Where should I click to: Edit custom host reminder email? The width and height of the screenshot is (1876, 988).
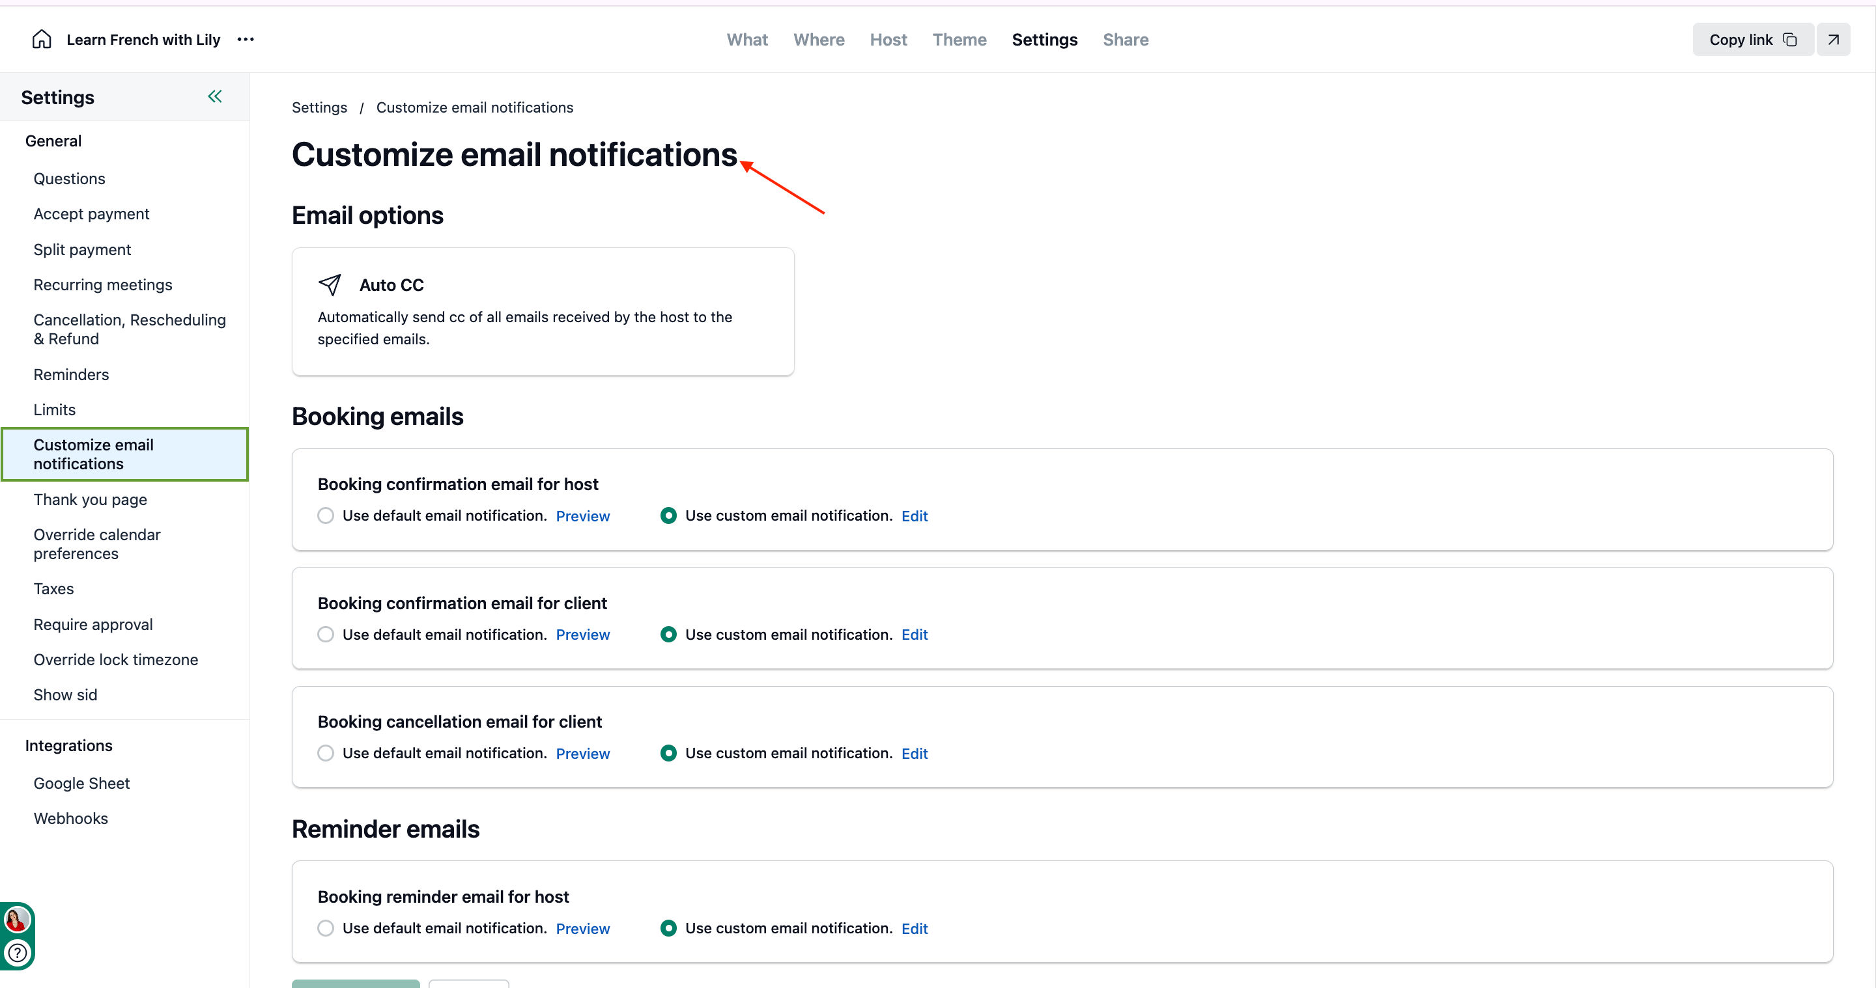(x=914, y=928)
